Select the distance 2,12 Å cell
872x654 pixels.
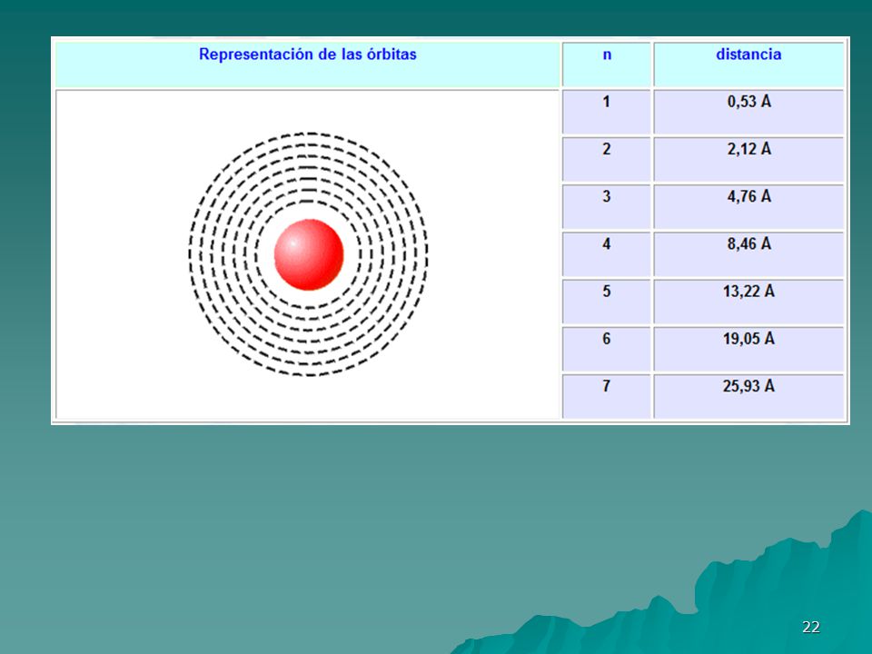point(748,159)
